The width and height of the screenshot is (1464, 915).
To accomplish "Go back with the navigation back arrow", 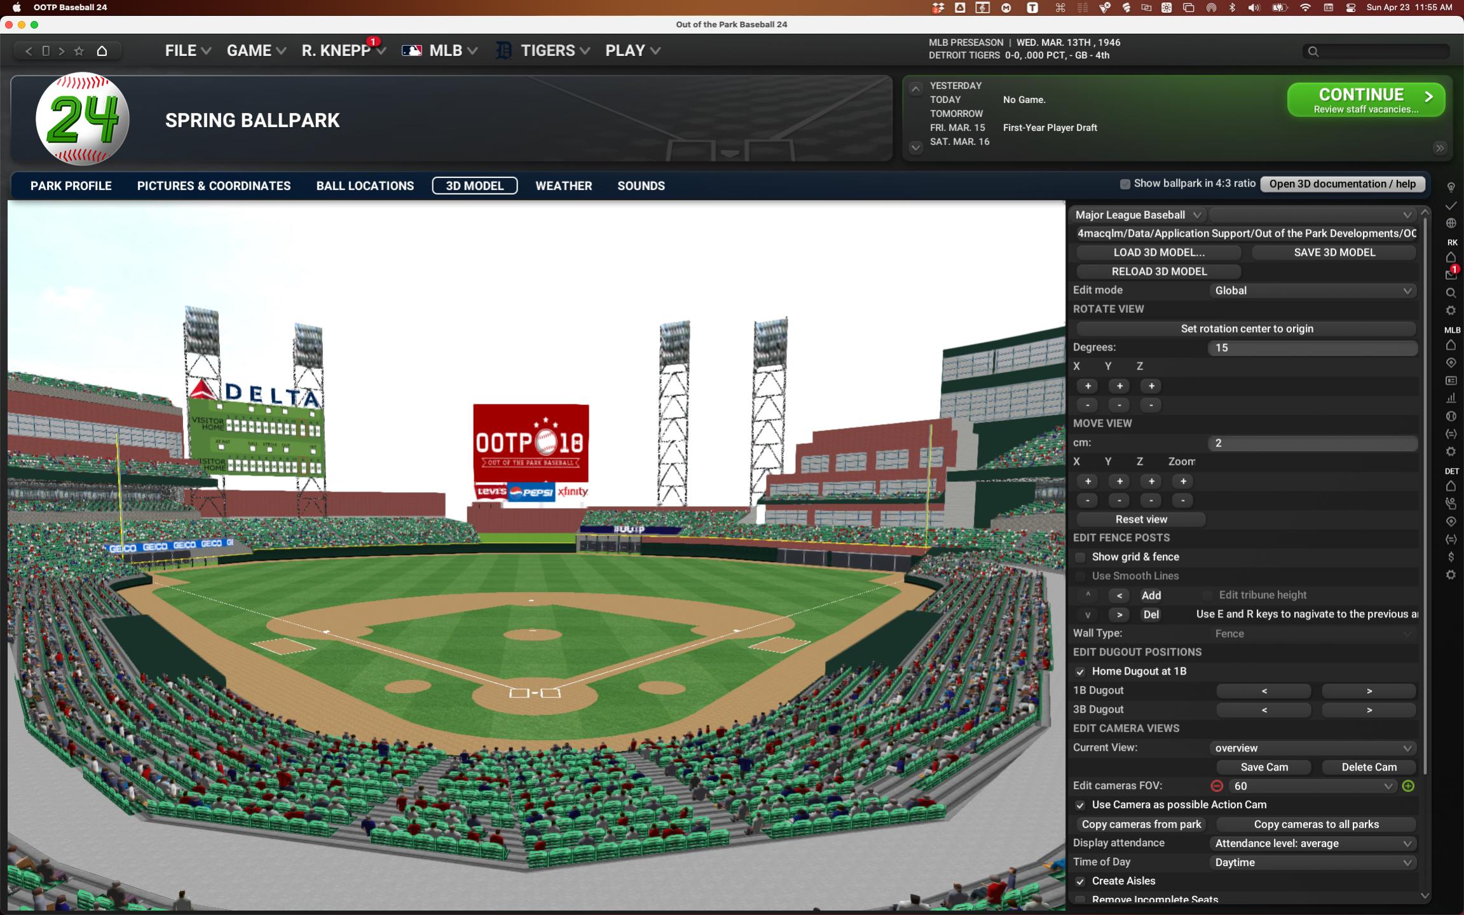I will [x=28, y=51].
